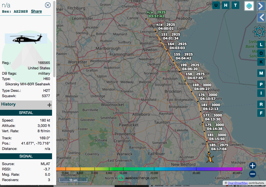
Task: Click the 10 nm scale bar
Action: tap(73, 180)
